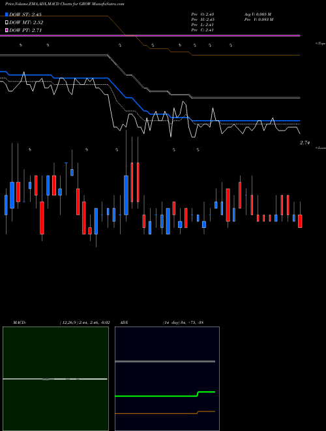The width and height of the screenshot is (326, 431).
Task: Click the 'Pre L: 2.41' low value
Action: [x=203, y=25]
